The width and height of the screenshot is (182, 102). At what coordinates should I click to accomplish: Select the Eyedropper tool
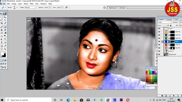(x=5, y=46)
